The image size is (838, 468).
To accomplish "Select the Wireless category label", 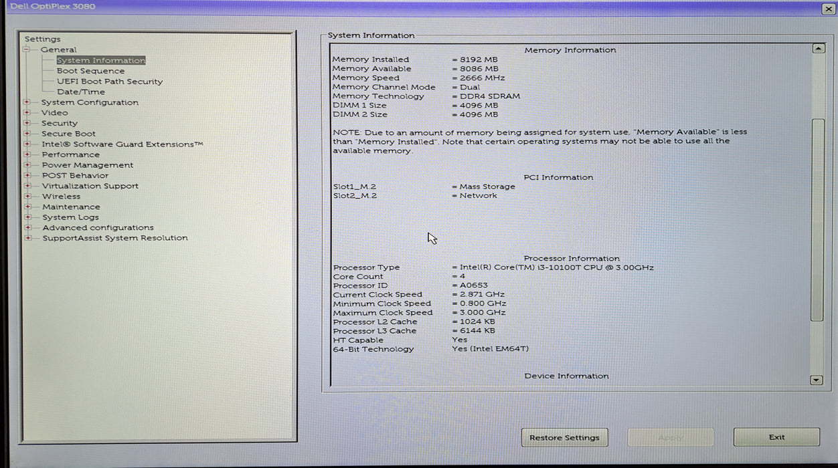I will tap(61, 197).
